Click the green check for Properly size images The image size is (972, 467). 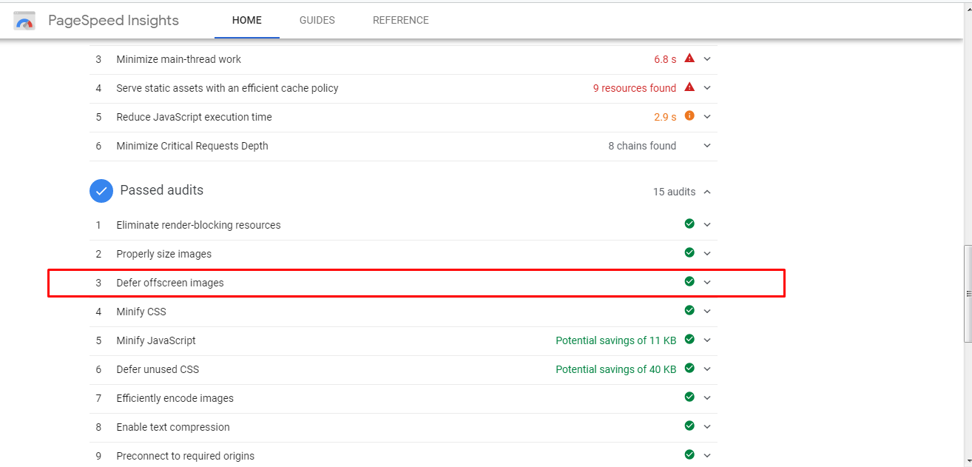(689, 252)
